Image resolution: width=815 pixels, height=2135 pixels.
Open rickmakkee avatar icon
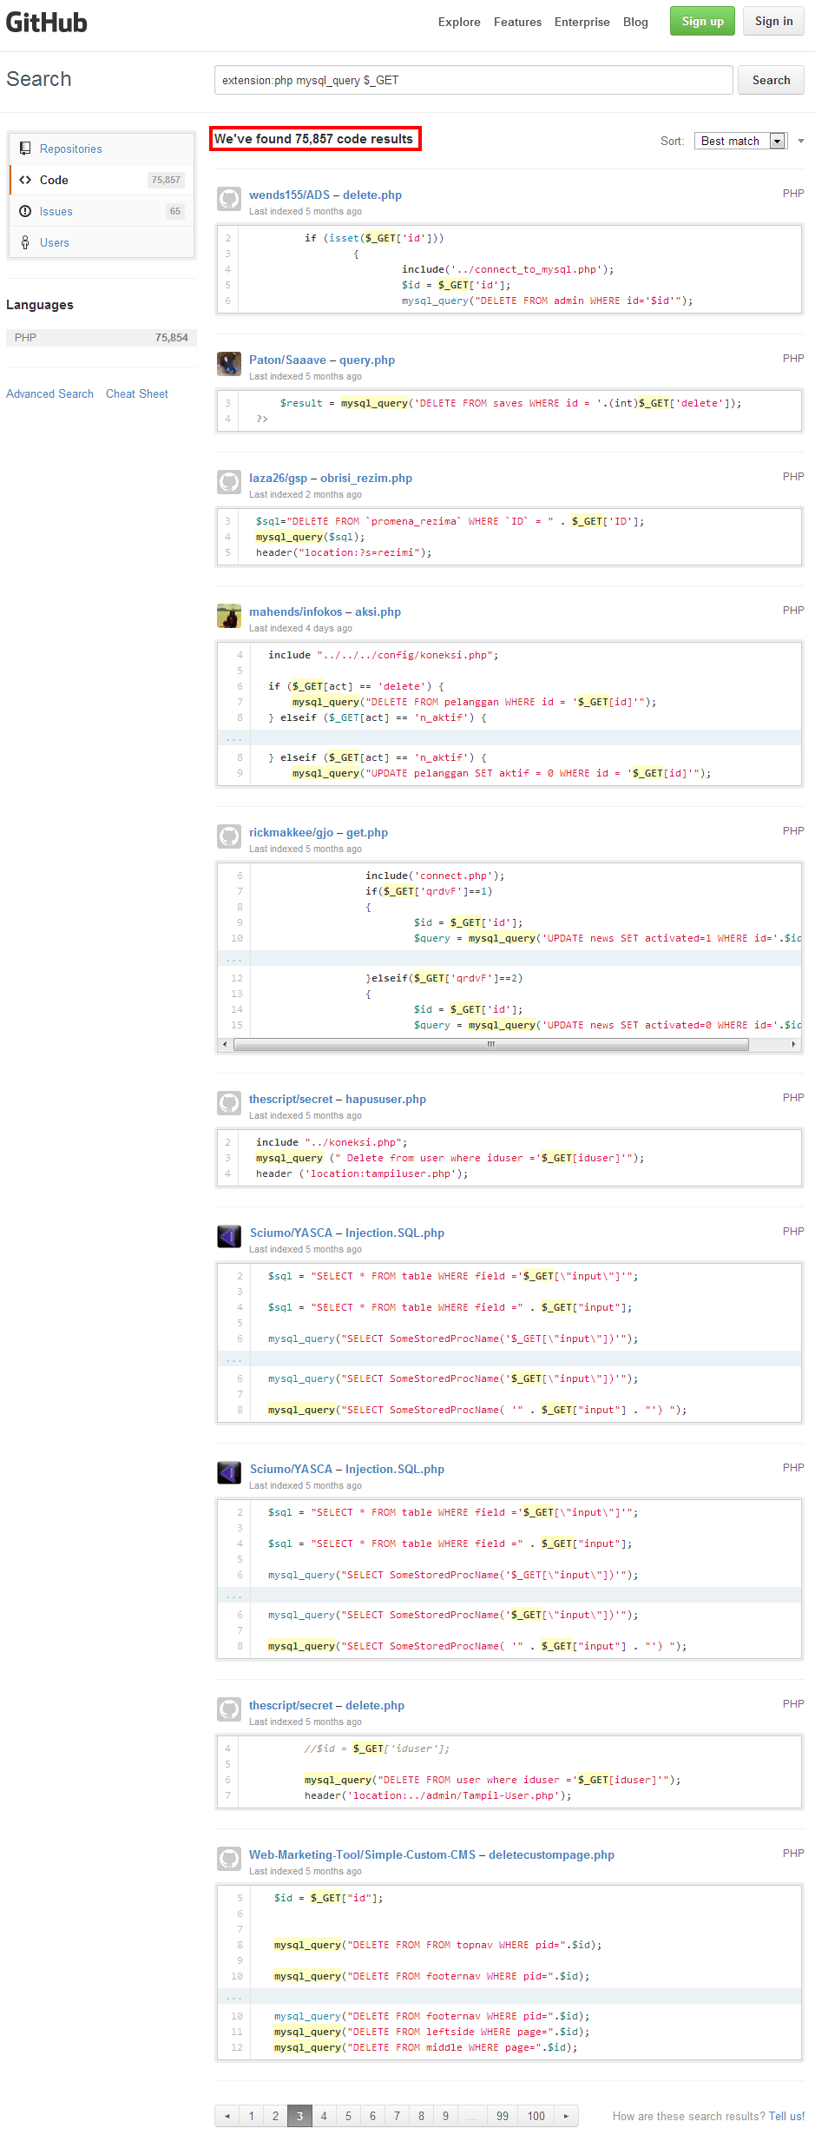click(x=229, y=836)
